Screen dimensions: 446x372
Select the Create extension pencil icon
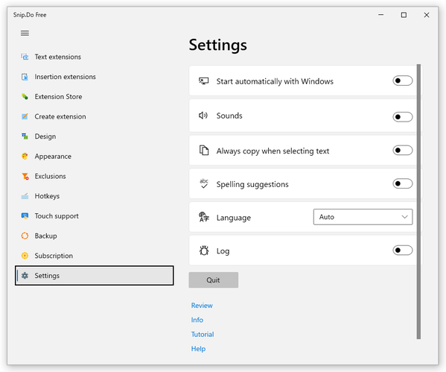25,116
